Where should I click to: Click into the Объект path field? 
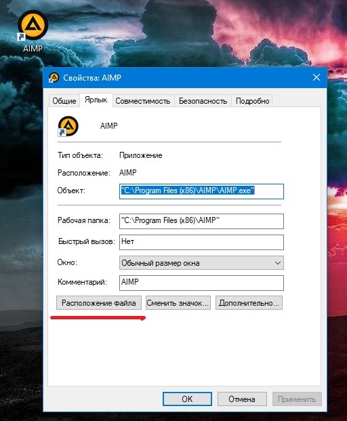[201, 191]
